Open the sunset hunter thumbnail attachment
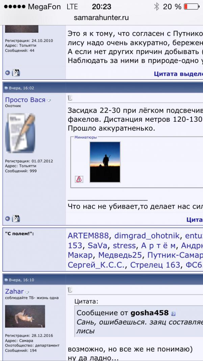 (105, 162)
